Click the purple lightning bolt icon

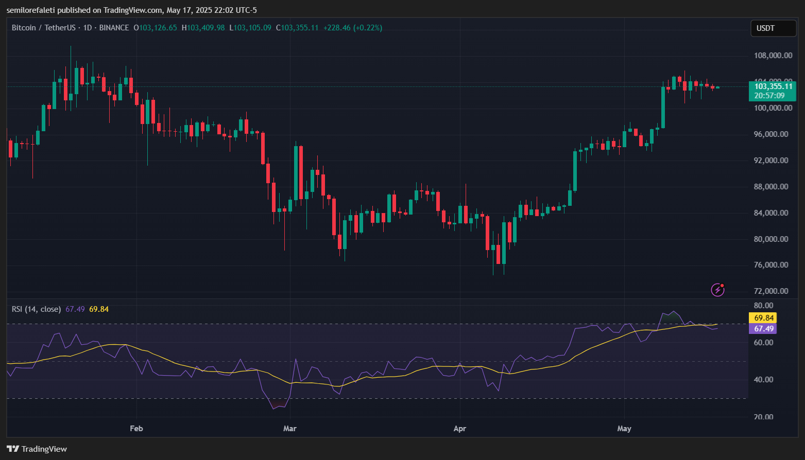coord(717,290)
